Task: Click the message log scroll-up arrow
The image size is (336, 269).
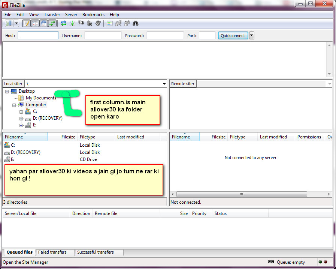Action: click(x=329, y=45)
